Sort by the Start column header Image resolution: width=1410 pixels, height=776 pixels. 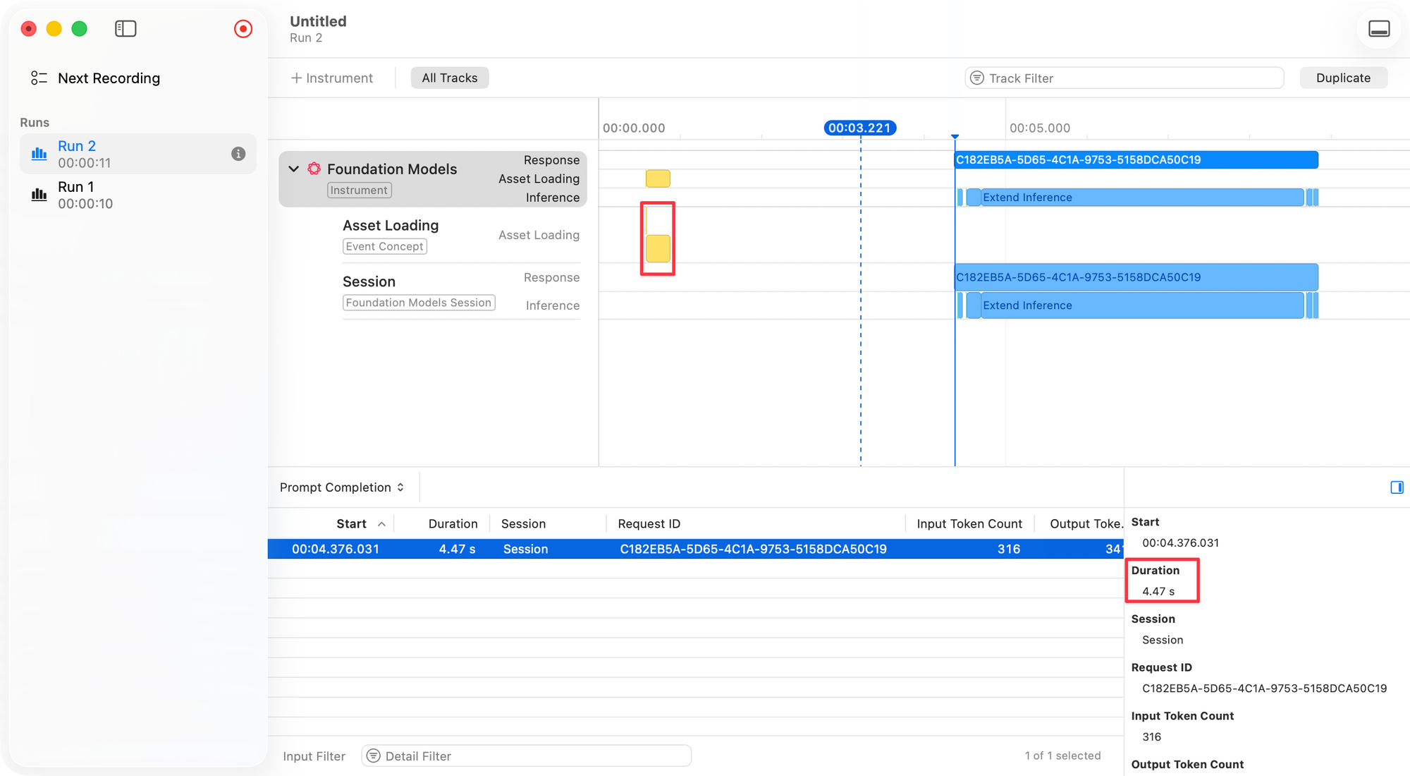point(351,523)
